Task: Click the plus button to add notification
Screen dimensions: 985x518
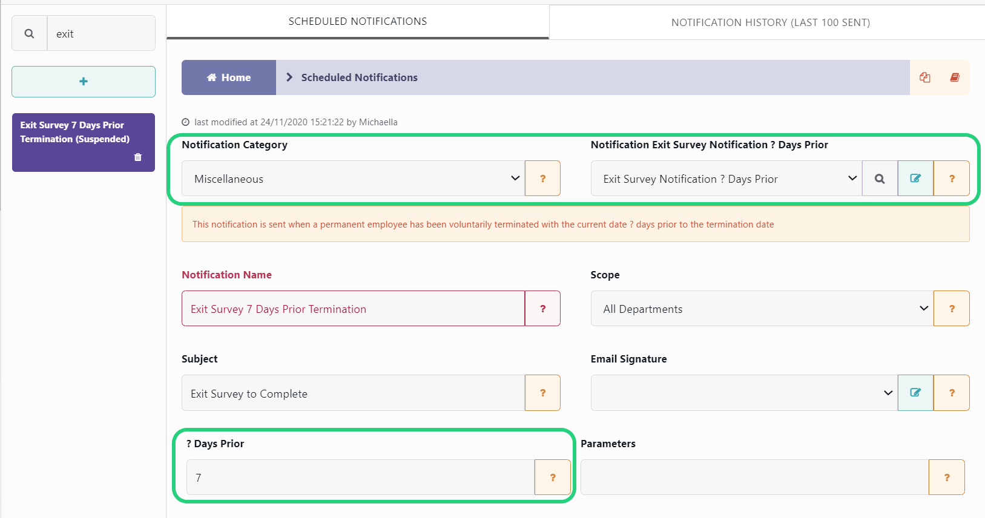Action: point(84,82)
